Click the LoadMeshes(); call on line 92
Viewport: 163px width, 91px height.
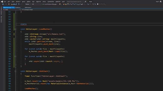coord(32,88)
